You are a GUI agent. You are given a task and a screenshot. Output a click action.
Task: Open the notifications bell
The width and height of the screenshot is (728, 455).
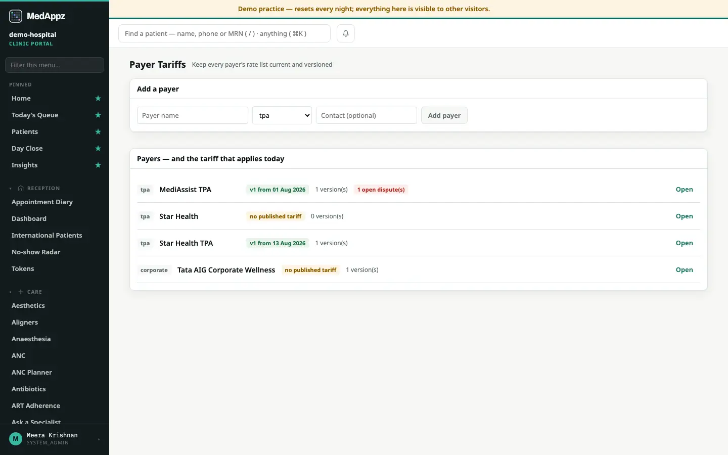coord(346,33)
